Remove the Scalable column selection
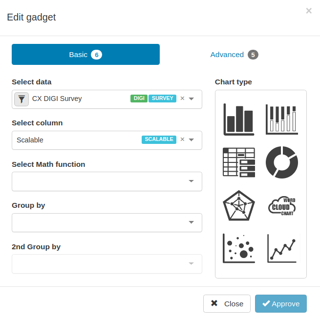This screenshot has width=320, height=319. [182, 140]
